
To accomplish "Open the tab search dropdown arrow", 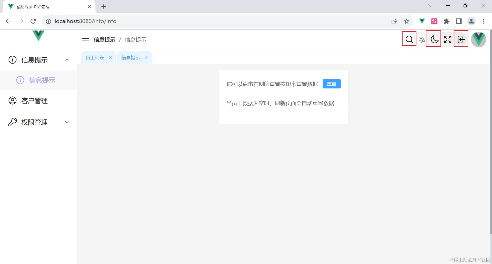I will [430, 6].
